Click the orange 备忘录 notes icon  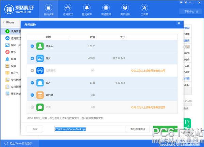coord(40,95)
